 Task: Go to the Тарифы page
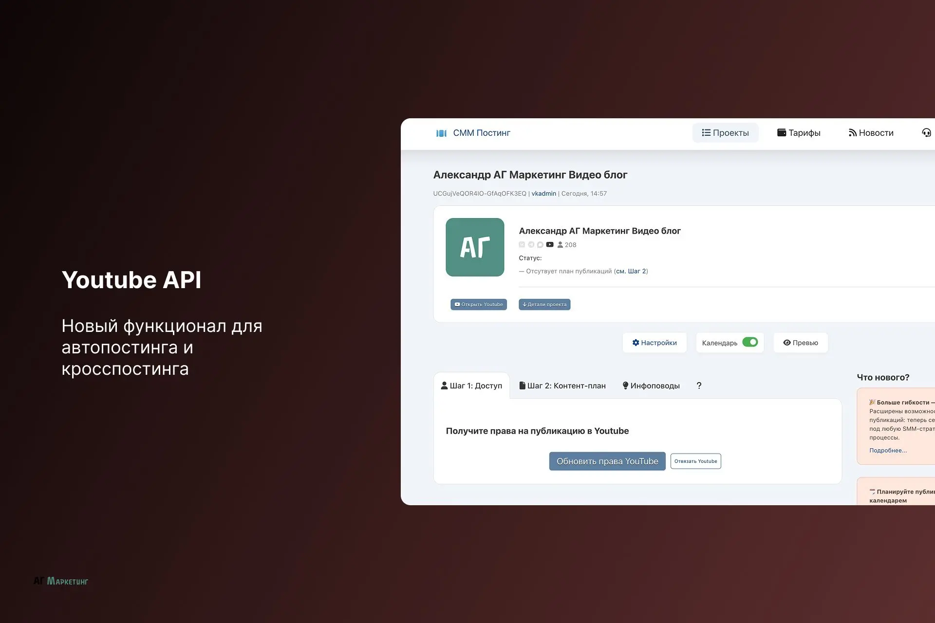[x=799, y=133]
